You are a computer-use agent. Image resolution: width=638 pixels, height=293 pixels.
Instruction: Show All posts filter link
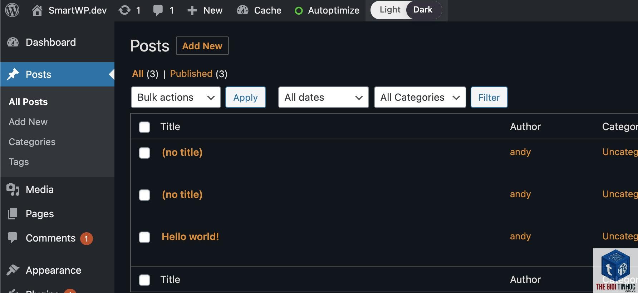coord(138,74)
